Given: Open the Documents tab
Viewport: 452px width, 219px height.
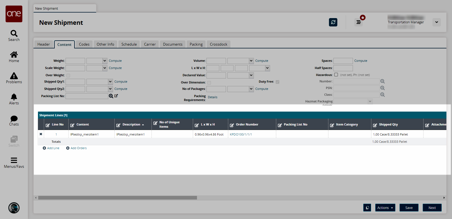Looking at the screenshot, I should point(173,44).
